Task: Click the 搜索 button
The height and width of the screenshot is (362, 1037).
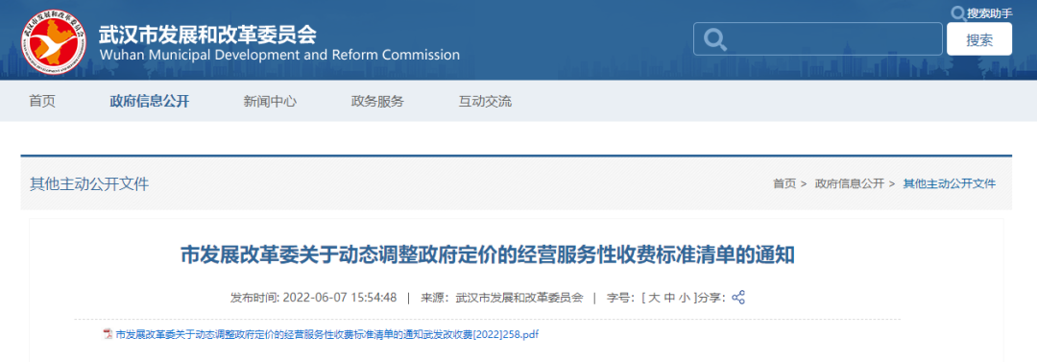Action: tap(979, 39)
